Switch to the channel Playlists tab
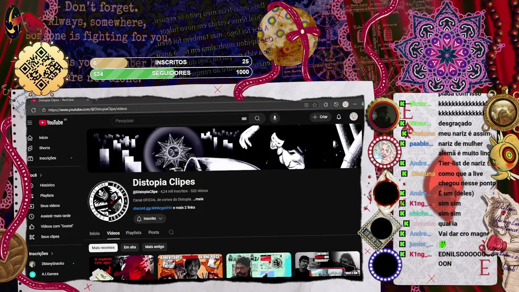519x292 pixels. (x=133, y=233)
